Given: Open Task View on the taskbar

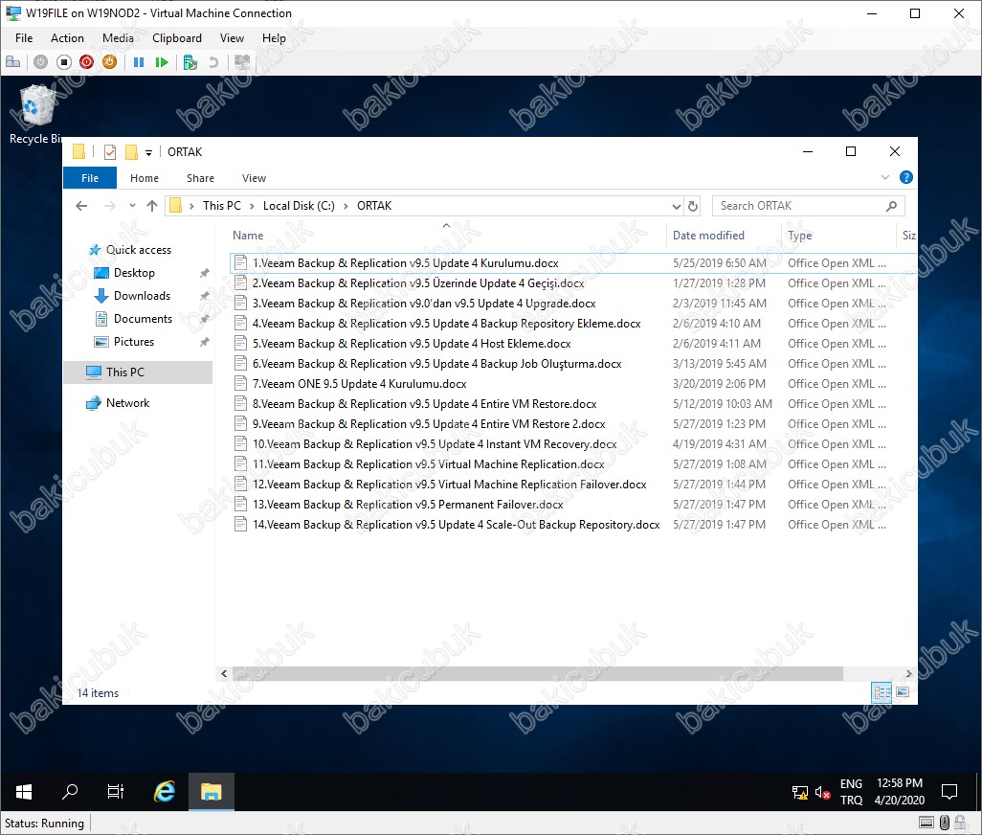Looking at the screenshot, I should click(x=116, y=792).
